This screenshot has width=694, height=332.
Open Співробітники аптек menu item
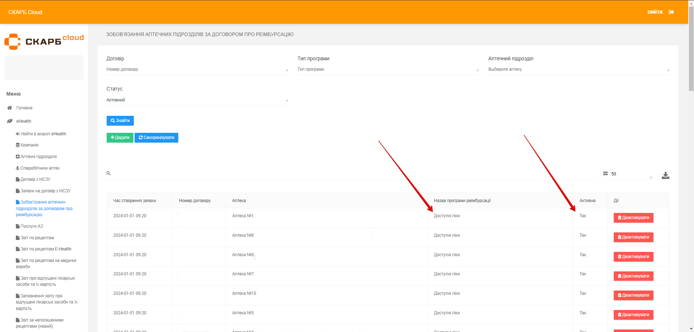(x=40, y=168)
